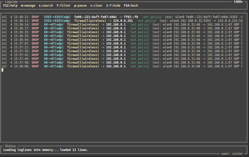249x157 pixels.
Task: Click the bold 224.0.0.251 destination address
Action: [123, 21]
